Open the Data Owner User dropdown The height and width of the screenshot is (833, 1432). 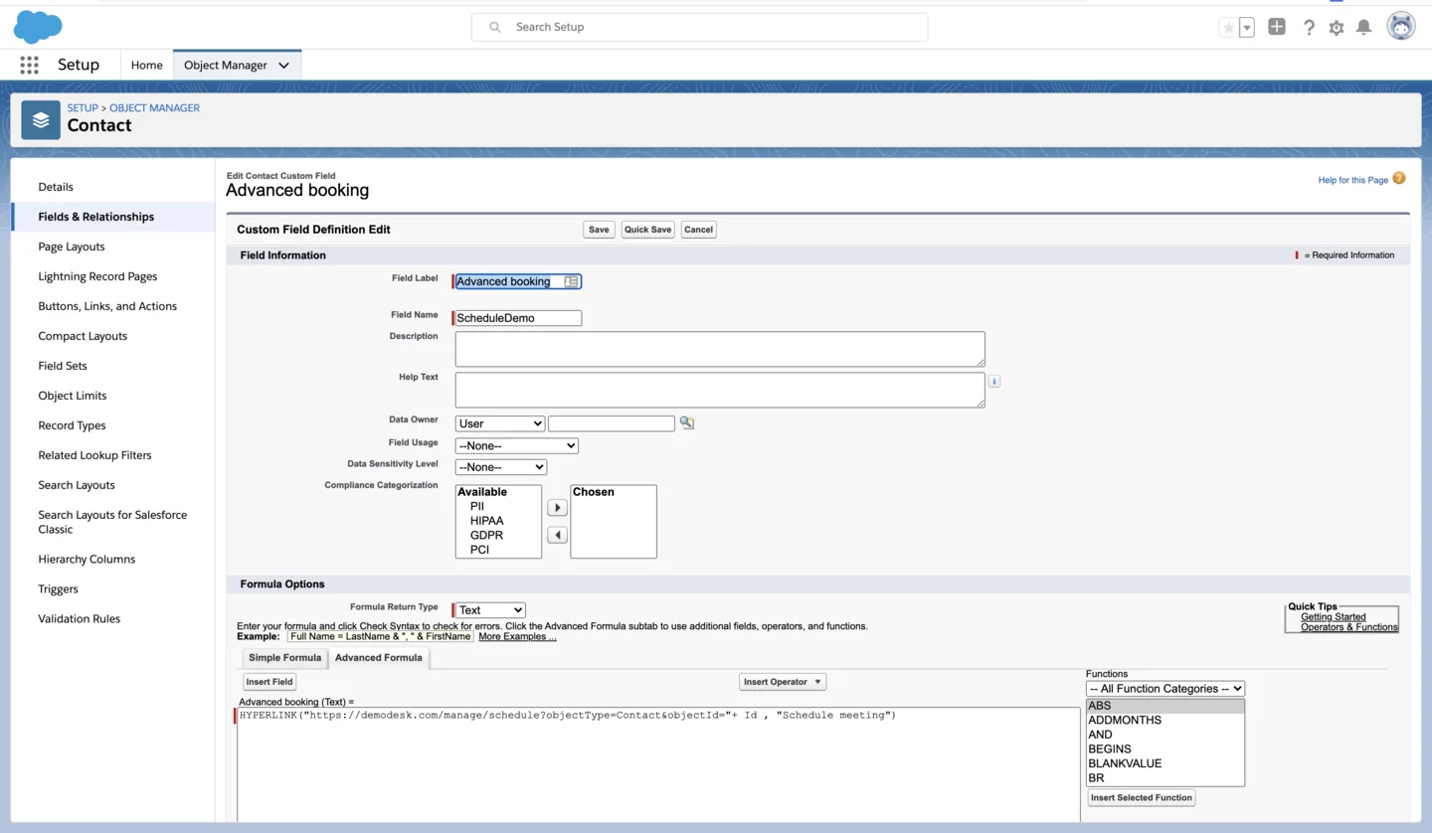(x=499, y=423)
